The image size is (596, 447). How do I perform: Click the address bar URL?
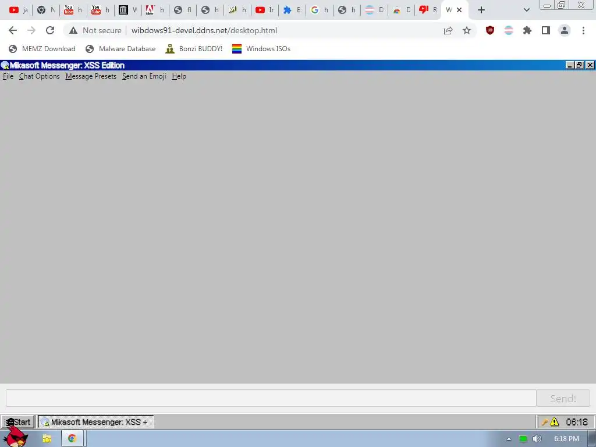[x=204, y=30]
